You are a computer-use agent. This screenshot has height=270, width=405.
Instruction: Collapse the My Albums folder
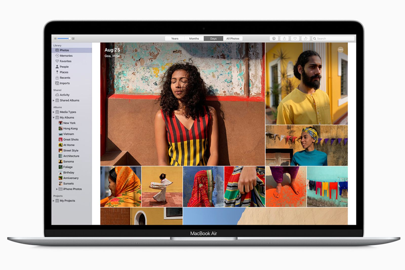tap(53, 118)
